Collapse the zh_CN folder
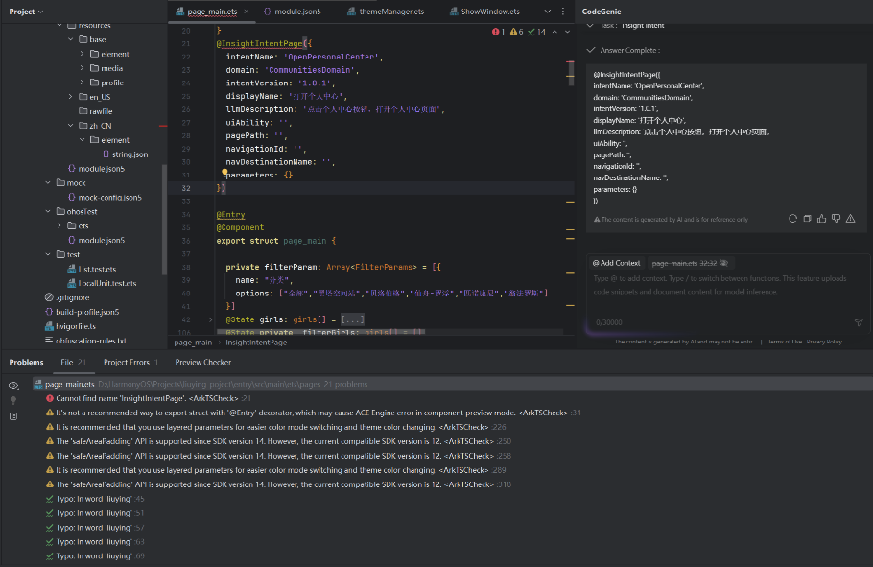 pos(71,126)
